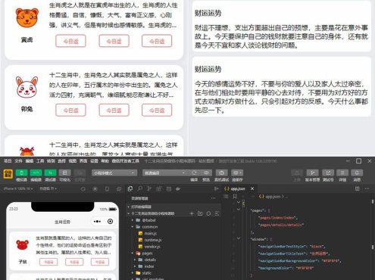Click the 测试号 test account icon
The height and width of the screenshot is (280, 375).
pyautogui.click(x=328, y=173)
